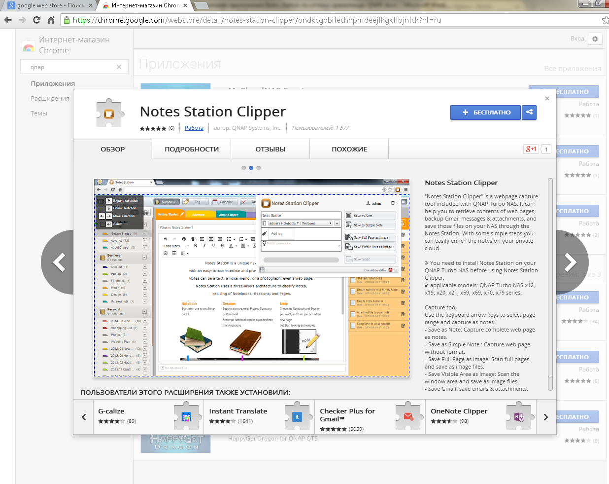Click the автор: QNAP Systems, Inc. text

point(247,128)
